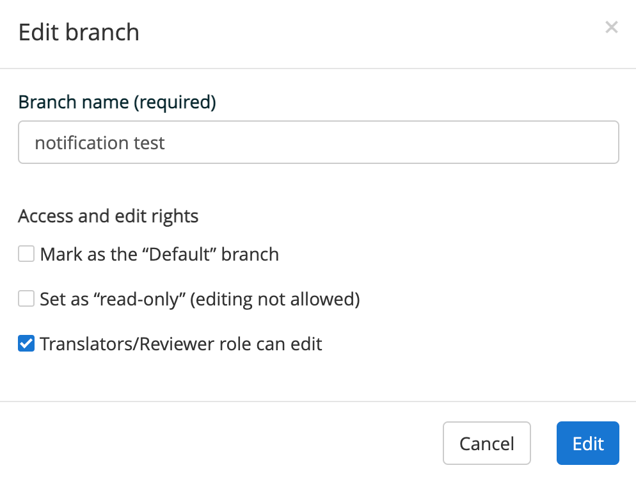Screen dimensions: 636x479
Task: Click the empty box icon beside Default branch
Action: (x=26, y=254)
